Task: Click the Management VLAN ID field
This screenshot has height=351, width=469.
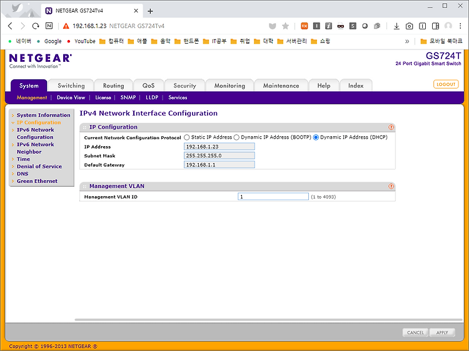Action: (x=273, y=197)
